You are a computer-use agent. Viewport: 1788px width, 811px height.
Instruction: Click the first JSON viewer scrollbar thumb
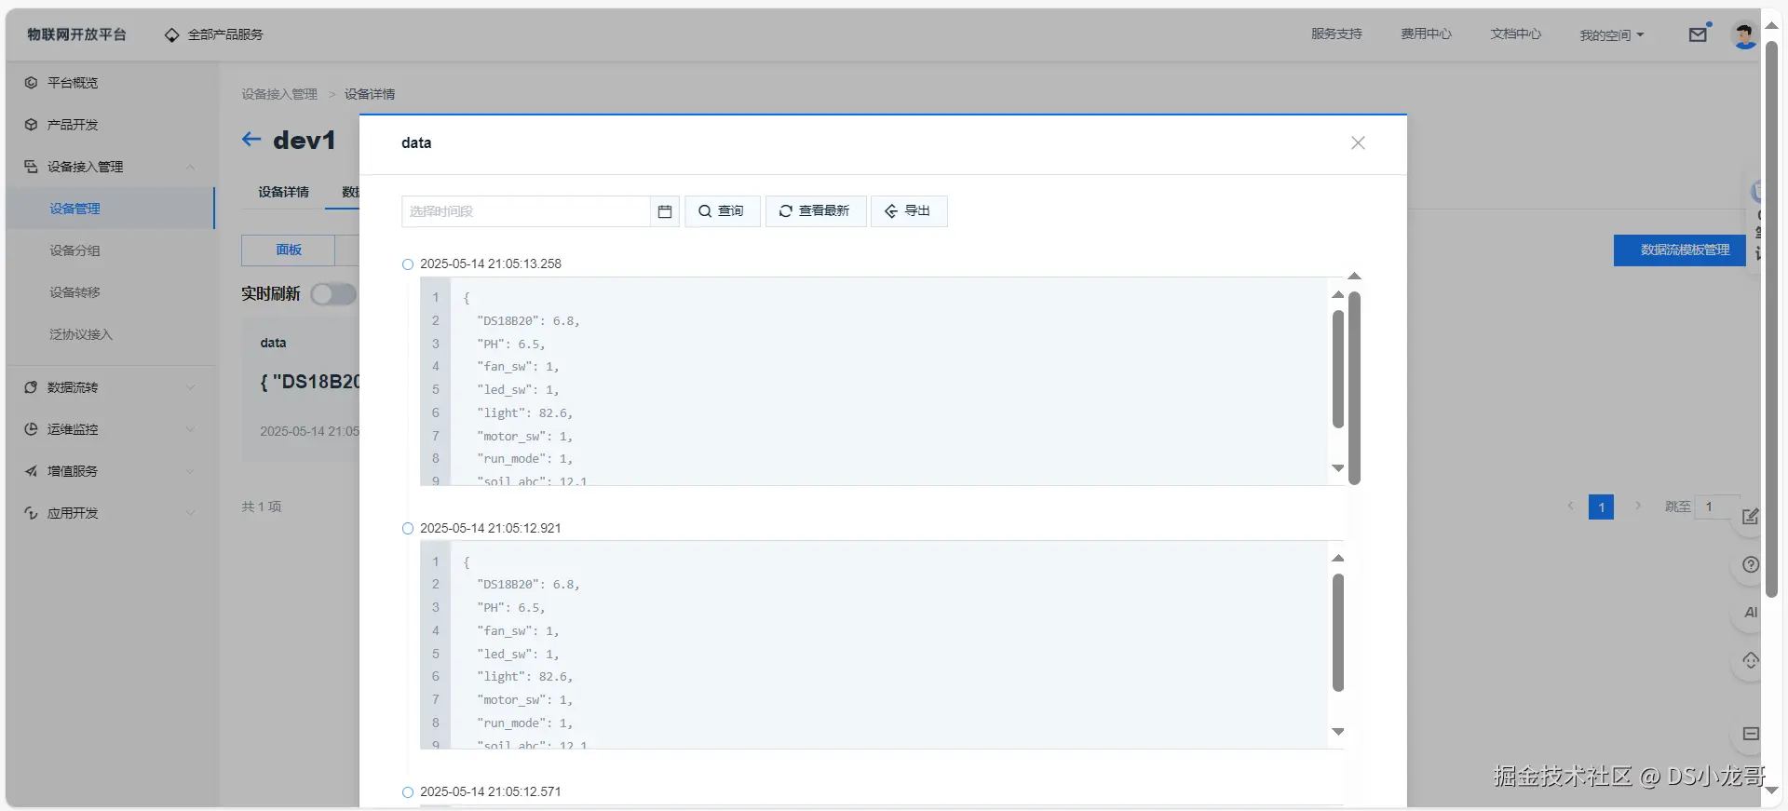pos(1338,370)
